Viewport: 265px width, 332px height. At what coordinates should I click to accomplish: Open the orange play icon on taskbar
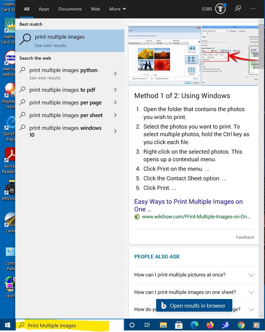pos(256,325)
